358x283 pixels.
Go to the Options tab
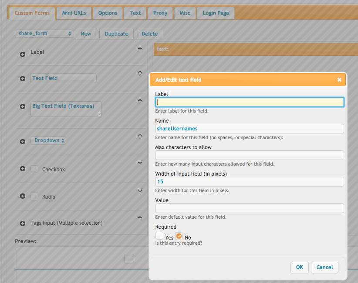pyautogui.click(x=108, y=13)
